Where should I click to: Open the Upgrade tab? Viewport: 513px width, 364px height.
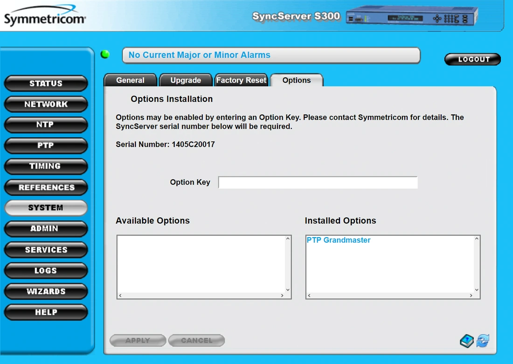coord(186,80)
